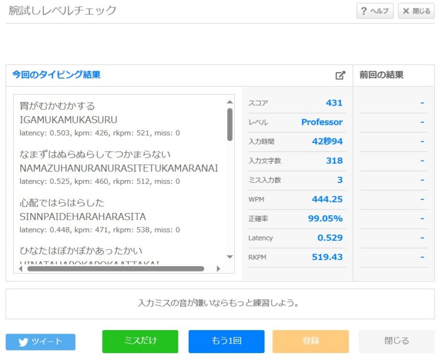Retry typing with the もう1回 button
The width and height of the screenshot is (439, 363).
coord(227,341)
